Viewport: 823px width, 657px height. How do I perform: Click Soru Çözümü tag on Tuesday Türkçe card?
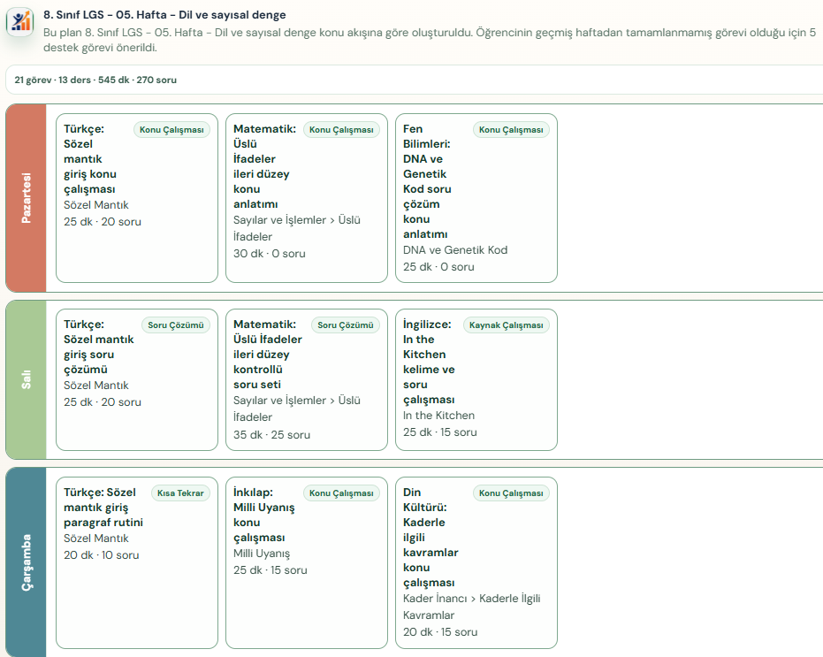click(x=176, y=325)
